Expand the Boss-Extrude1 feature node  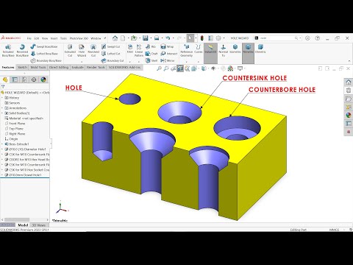(2, 144)
